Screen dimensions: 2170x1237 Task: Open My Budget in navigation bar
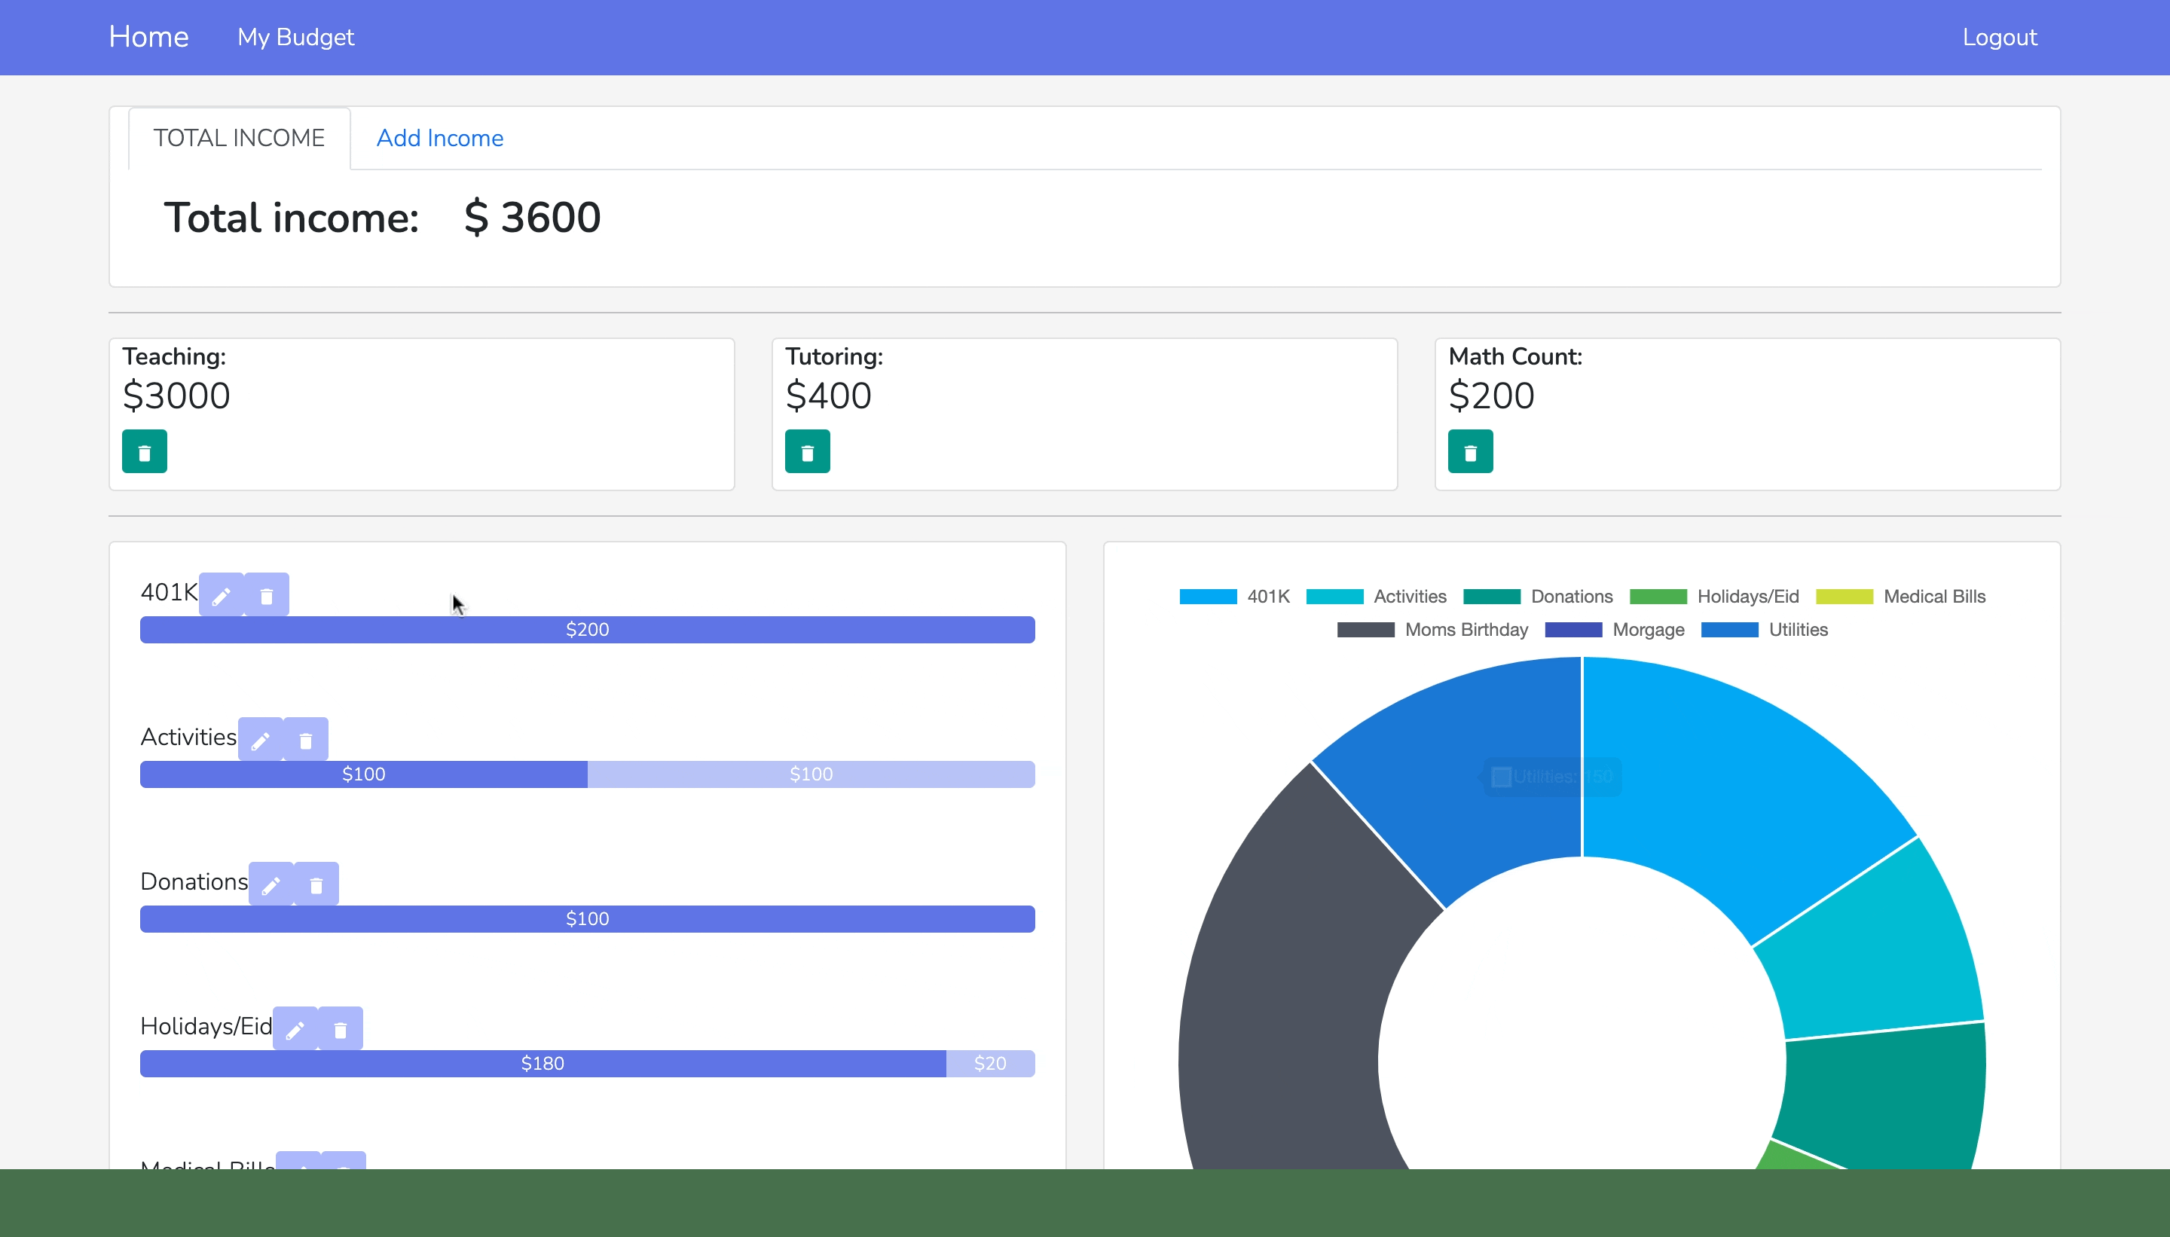(x=295, y=38)
